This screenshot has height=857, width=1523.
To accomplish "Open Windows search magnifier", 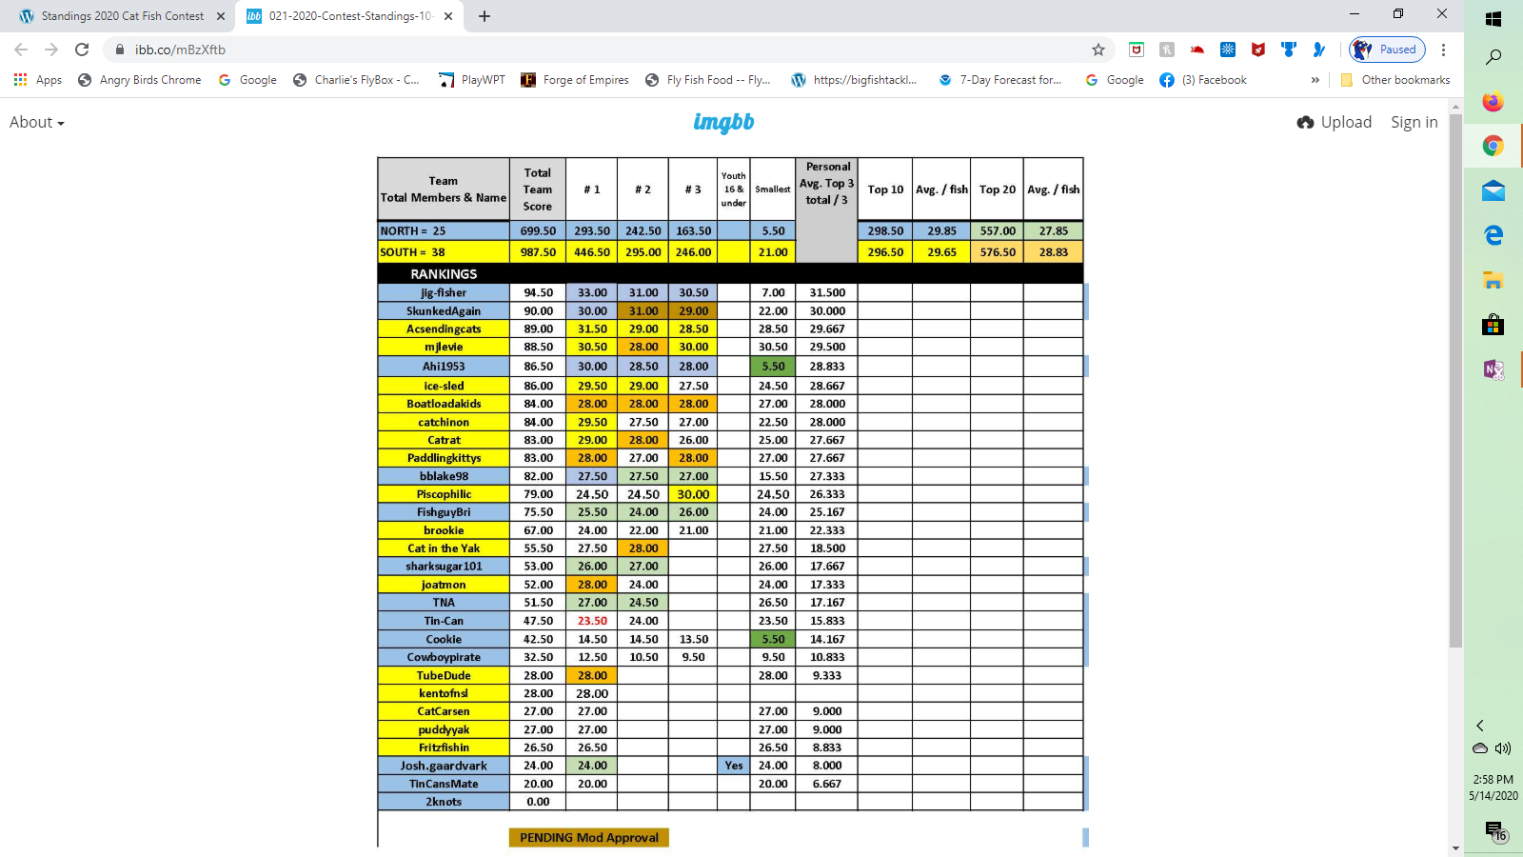I will point(1493,57).
